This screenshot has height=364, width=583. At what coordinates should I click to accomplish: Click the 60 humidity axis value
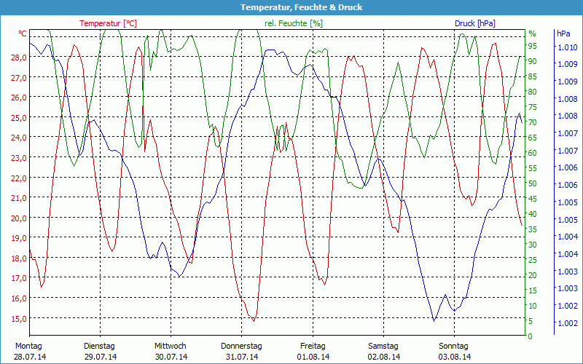coord(533,153)
